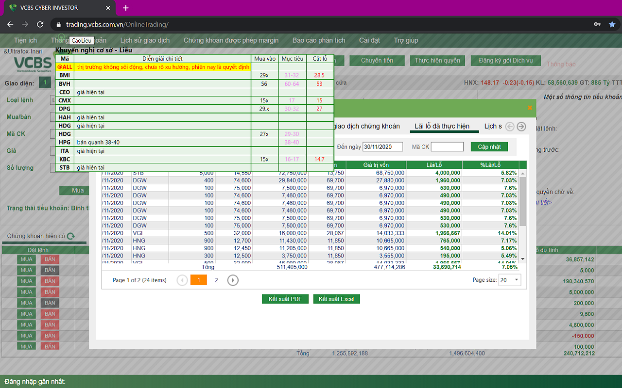Open the Lịch sử giao dịch menu
Image resolution: width=622 pixels, height=388 pixels.
coord(145,40)
